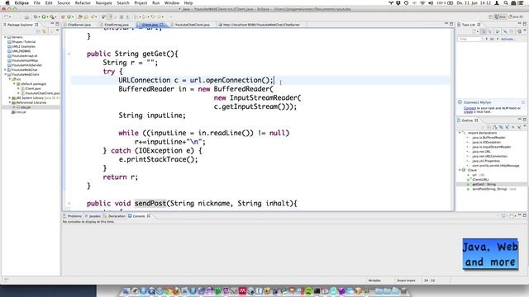Minimize the Package Explorer view

coord(52,24)
